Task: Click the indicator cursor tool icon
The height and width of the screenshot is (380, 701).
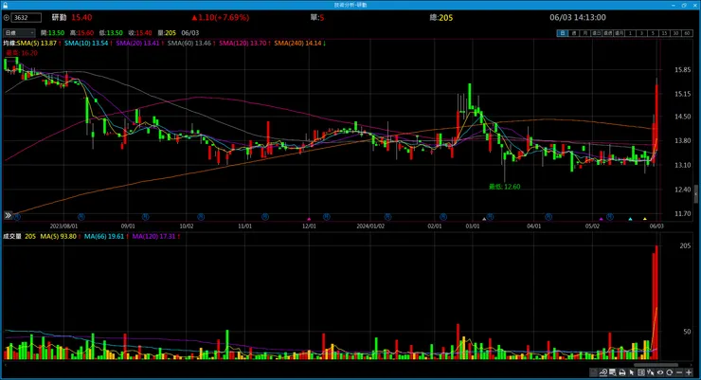Action: tap(650, 372)
